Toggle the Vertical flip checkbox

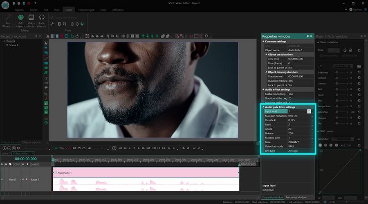tap(344, 55)
